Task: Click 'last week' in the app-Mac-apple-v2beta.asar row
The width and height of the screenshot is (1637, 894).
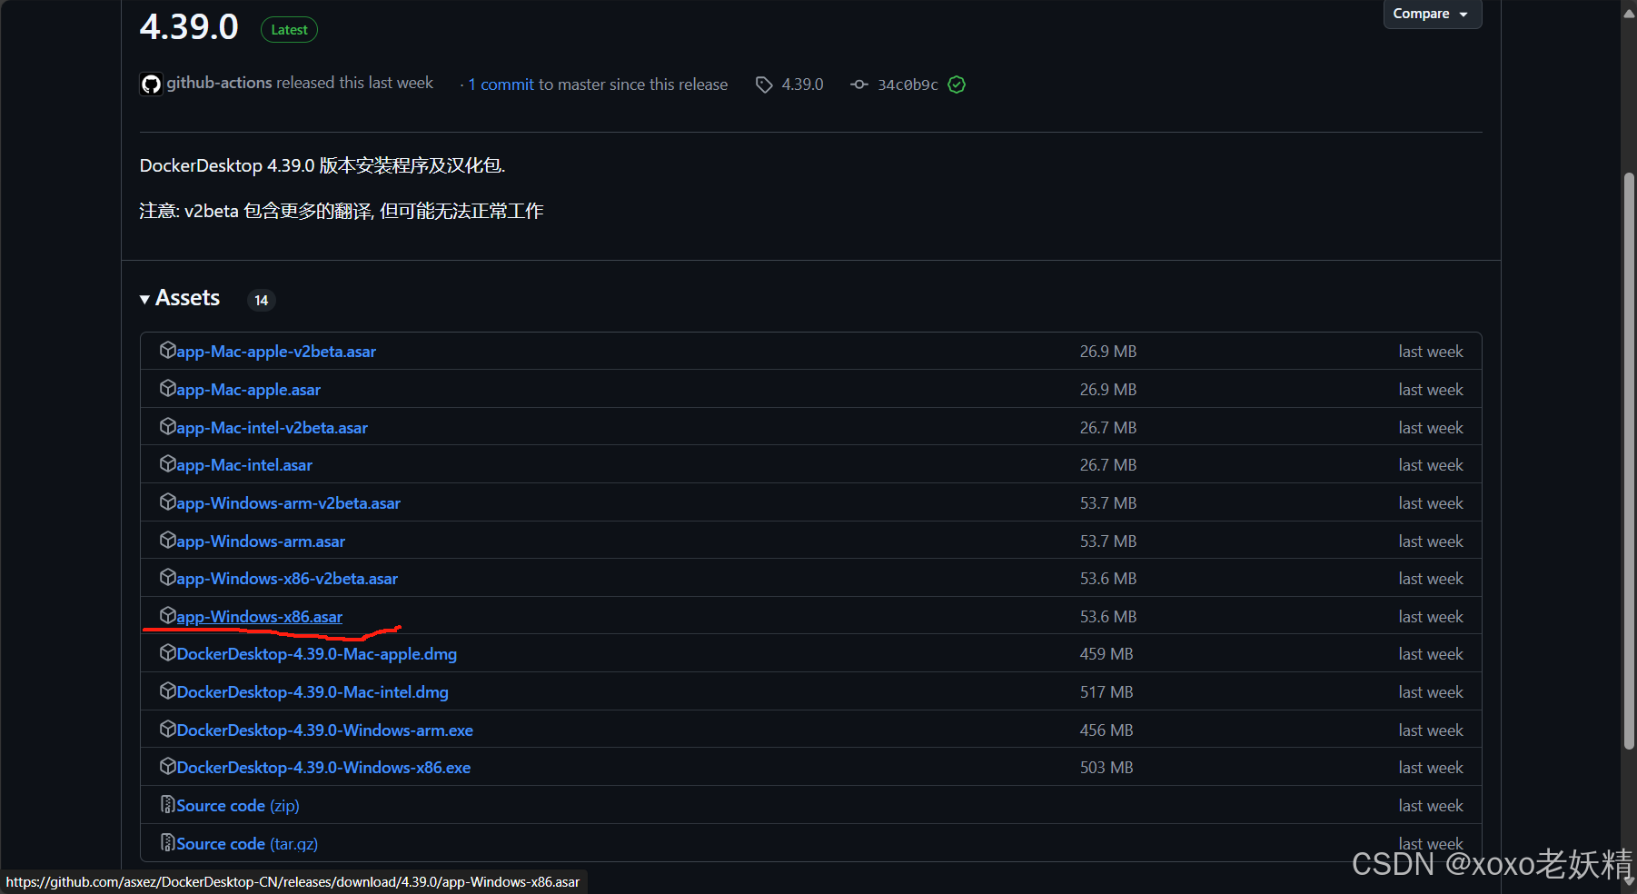Action: pos(1431,352)
